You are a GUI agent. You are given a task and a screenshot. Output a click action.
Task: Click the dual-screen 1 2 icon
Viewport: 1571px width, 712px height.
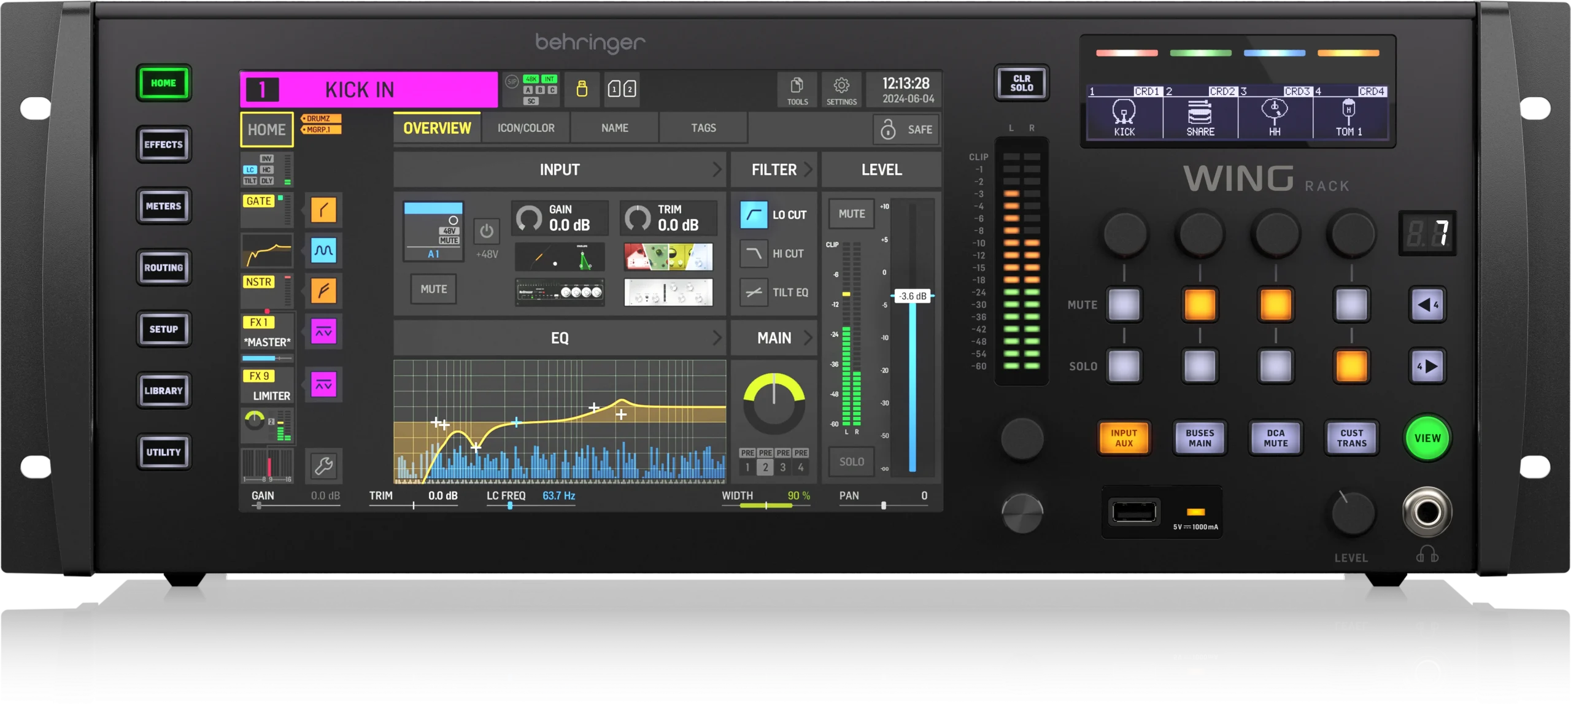pos(622,89)
